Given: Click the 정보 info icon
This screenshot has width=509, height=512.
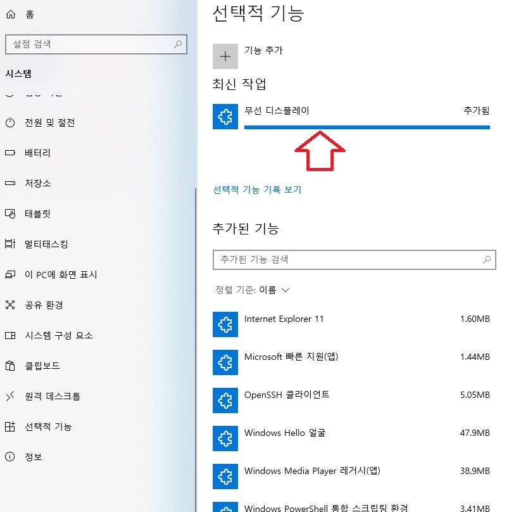Looking at the screenshot, I should [x=11, y=457].
